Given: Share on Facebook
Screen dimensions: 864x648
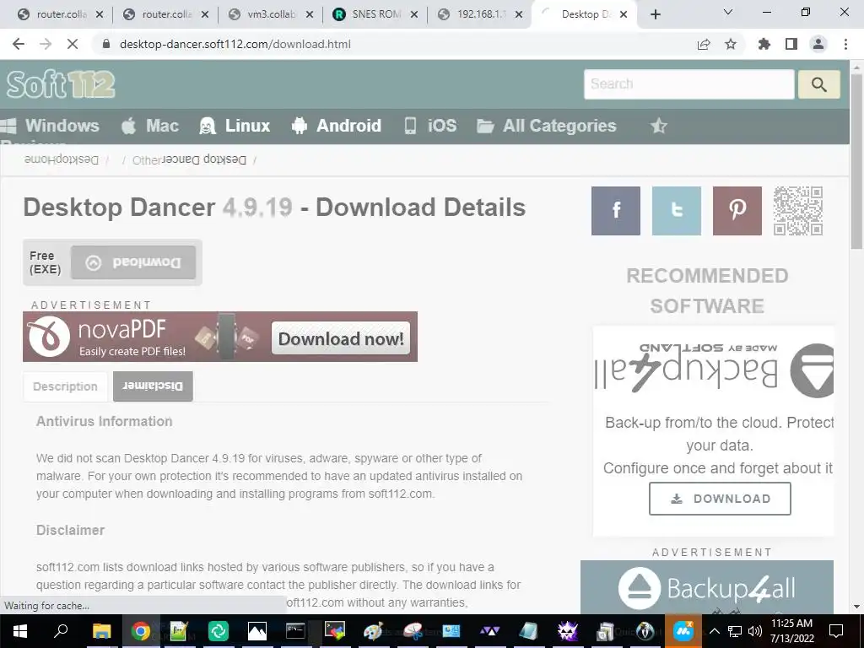Looking at the screenshot, I should (615, 210).
